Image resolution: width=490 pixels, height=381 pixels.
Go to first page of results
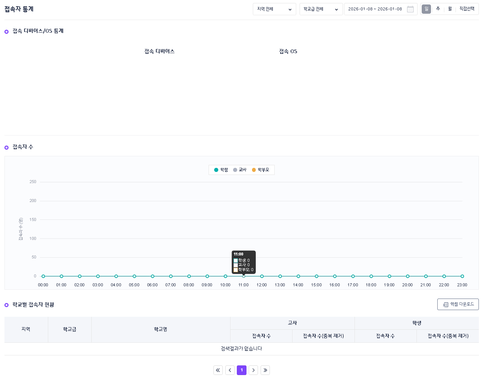pyautogui.click(x=218, y=370)
